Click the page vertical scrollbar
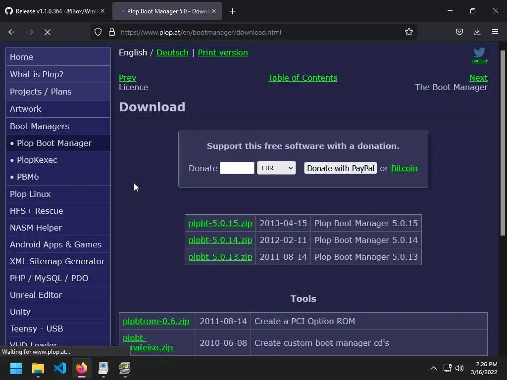Viewport: 507px width, 380px height. 503,143
